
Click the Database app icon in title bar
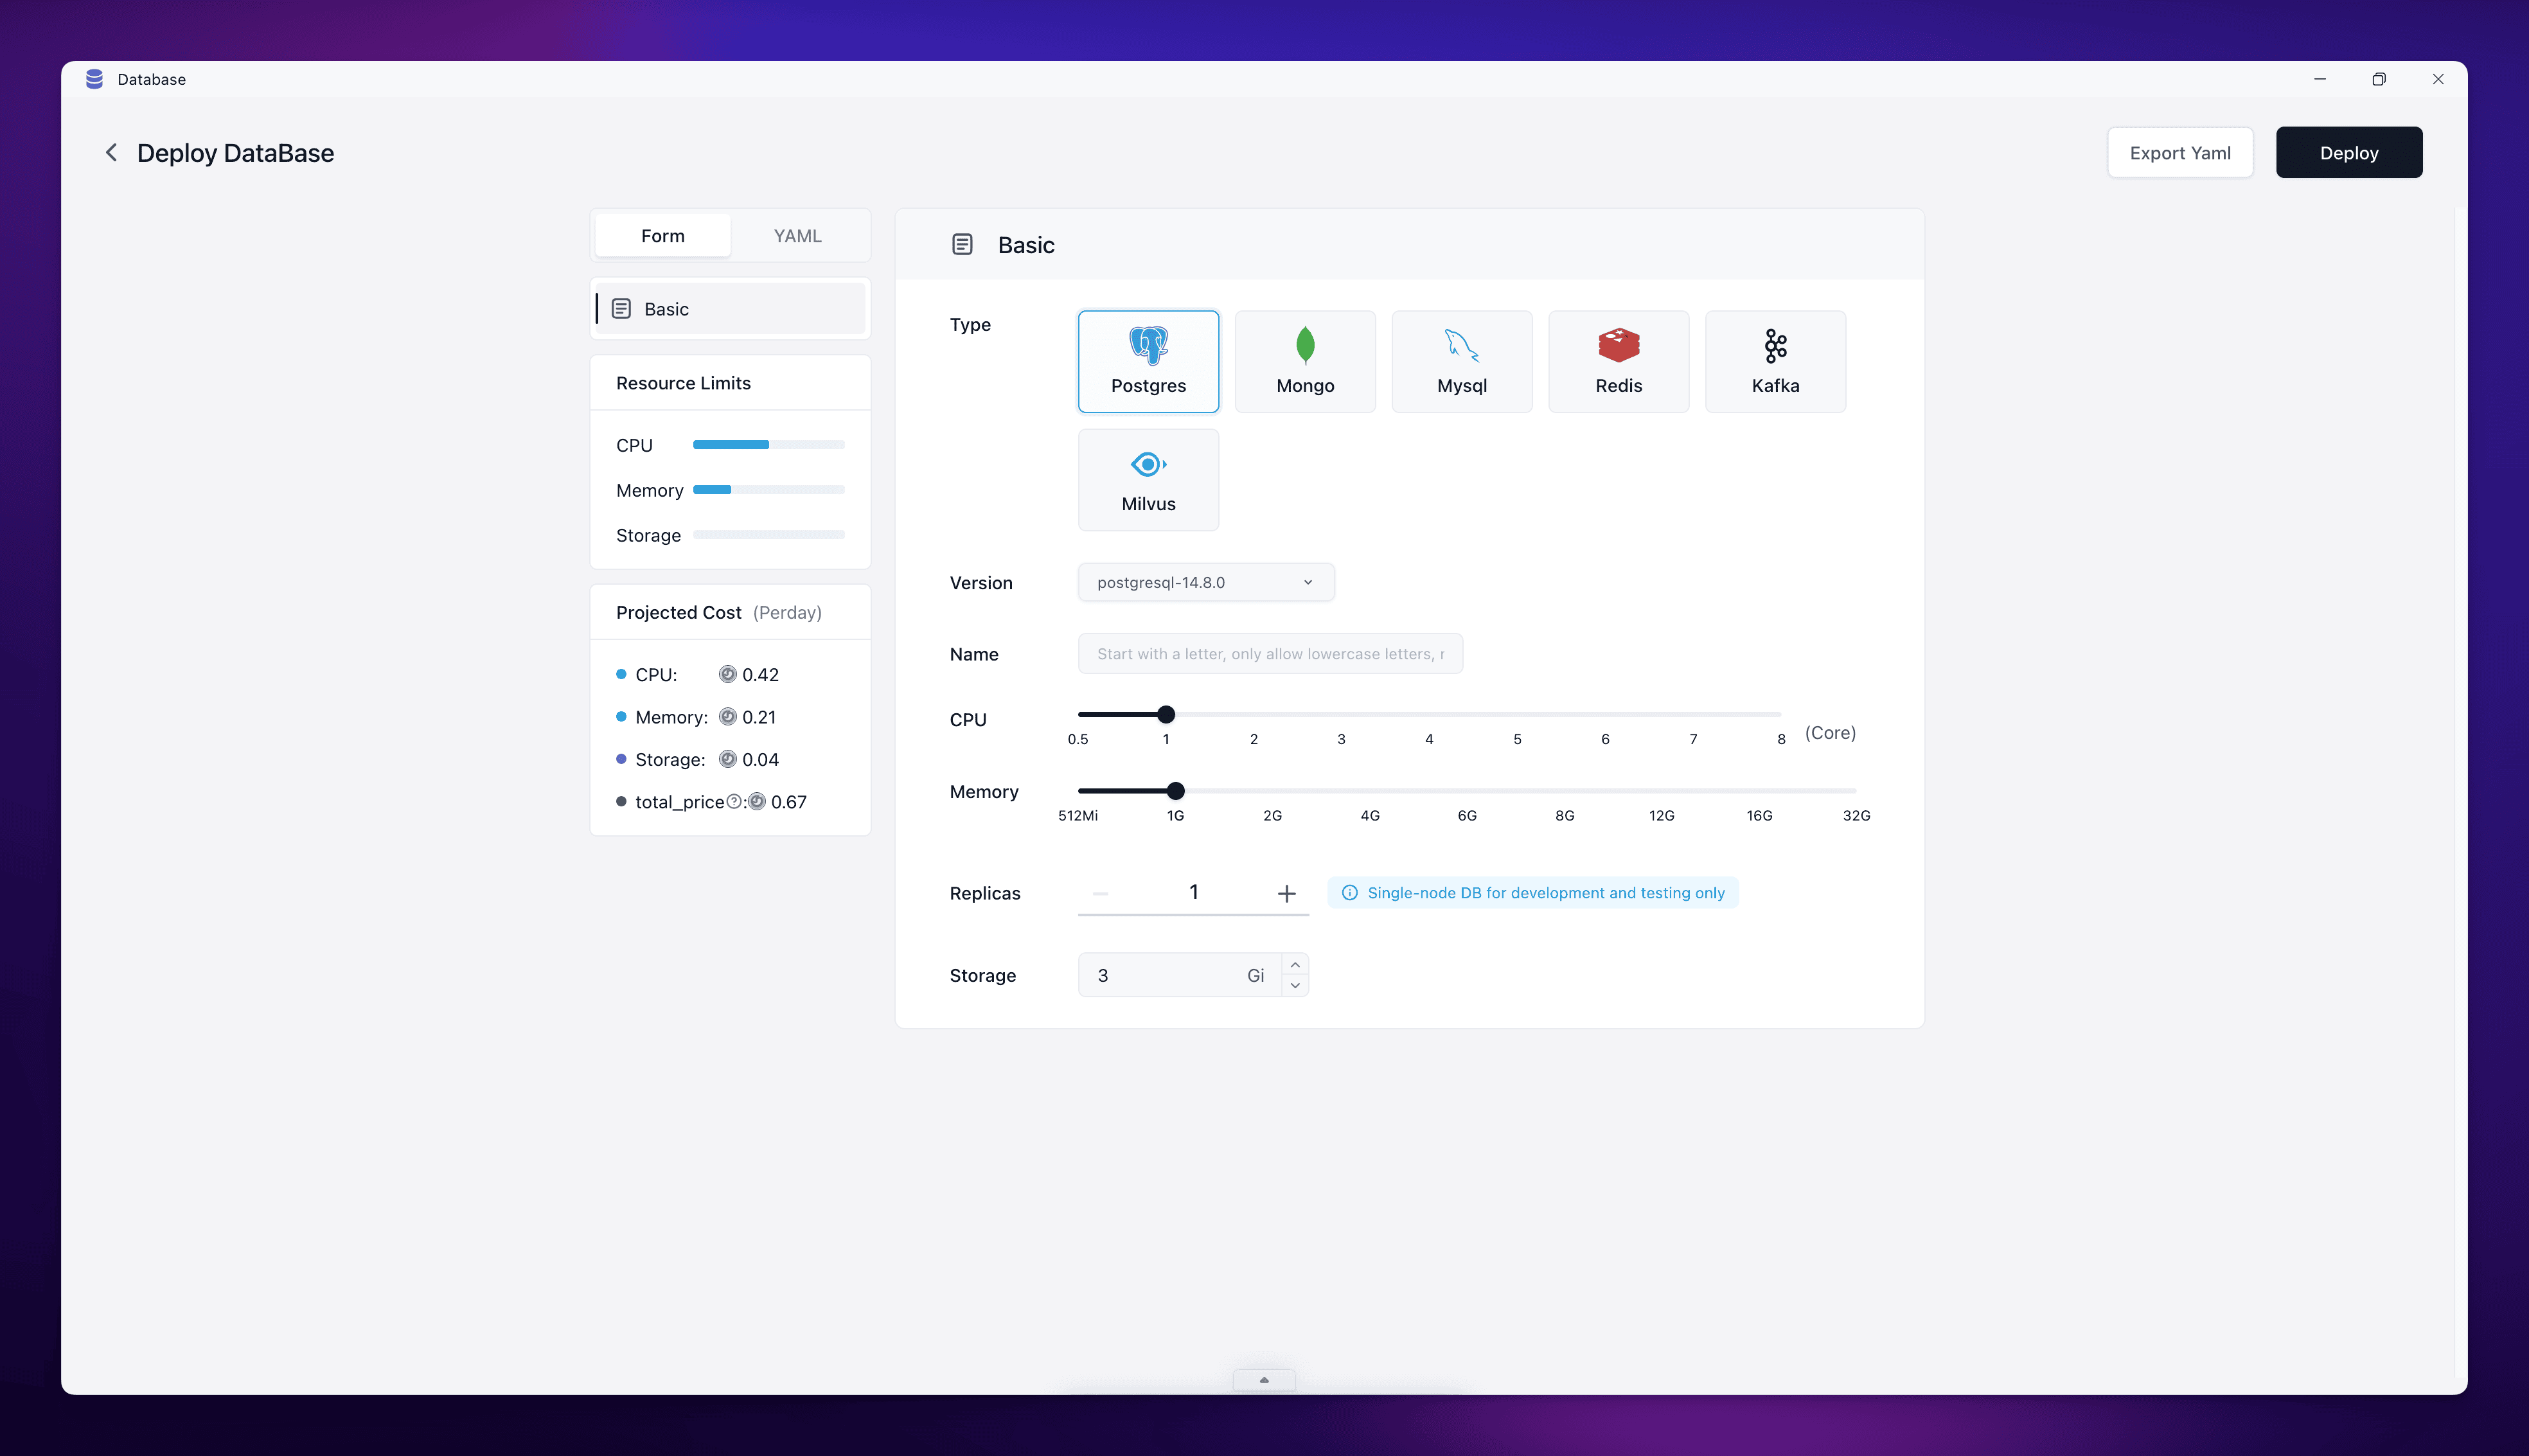coord(94,79)
